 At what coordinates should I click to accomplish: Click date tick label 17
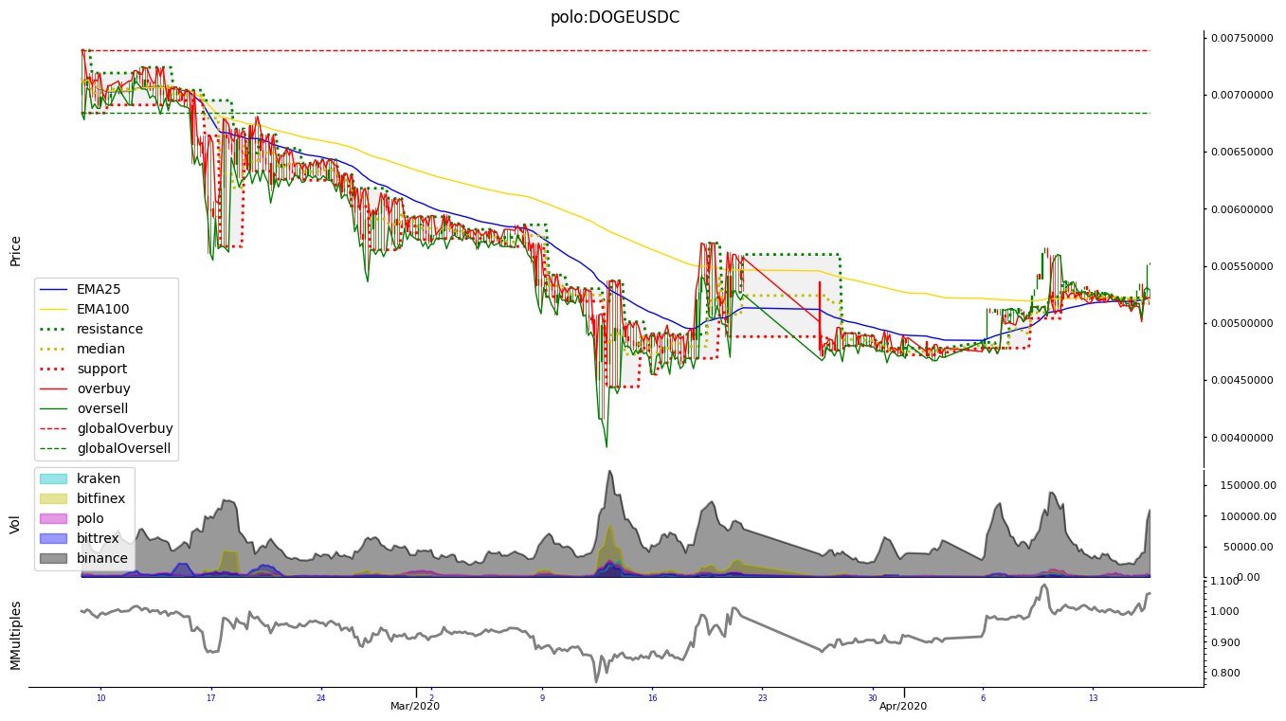[211, 698]
